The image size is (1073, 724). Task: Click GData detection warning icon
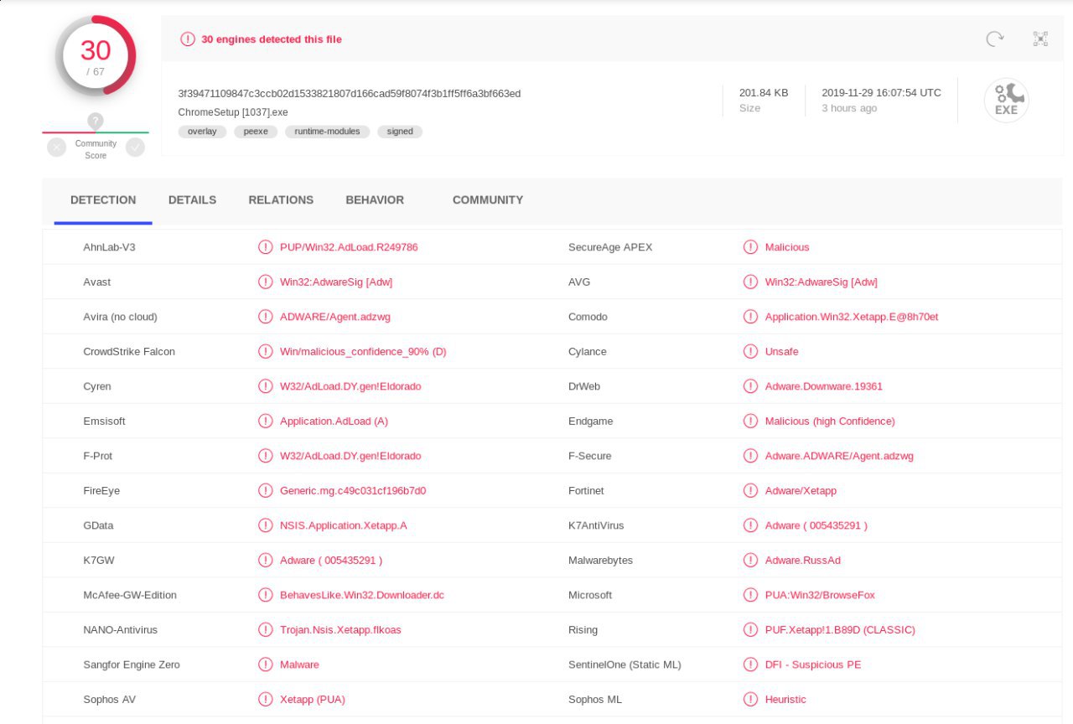click(265, 525)
